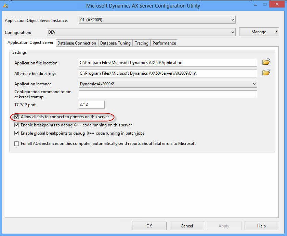Uncheck global breakpoints in batch jobs
287x236 pixels.
pos(17,133)
